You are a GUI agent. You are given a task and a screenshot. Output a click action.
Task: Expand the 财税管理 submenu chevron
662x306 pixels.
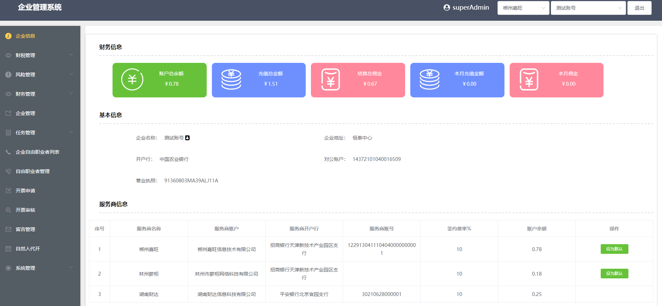click(x=71, y=55)
